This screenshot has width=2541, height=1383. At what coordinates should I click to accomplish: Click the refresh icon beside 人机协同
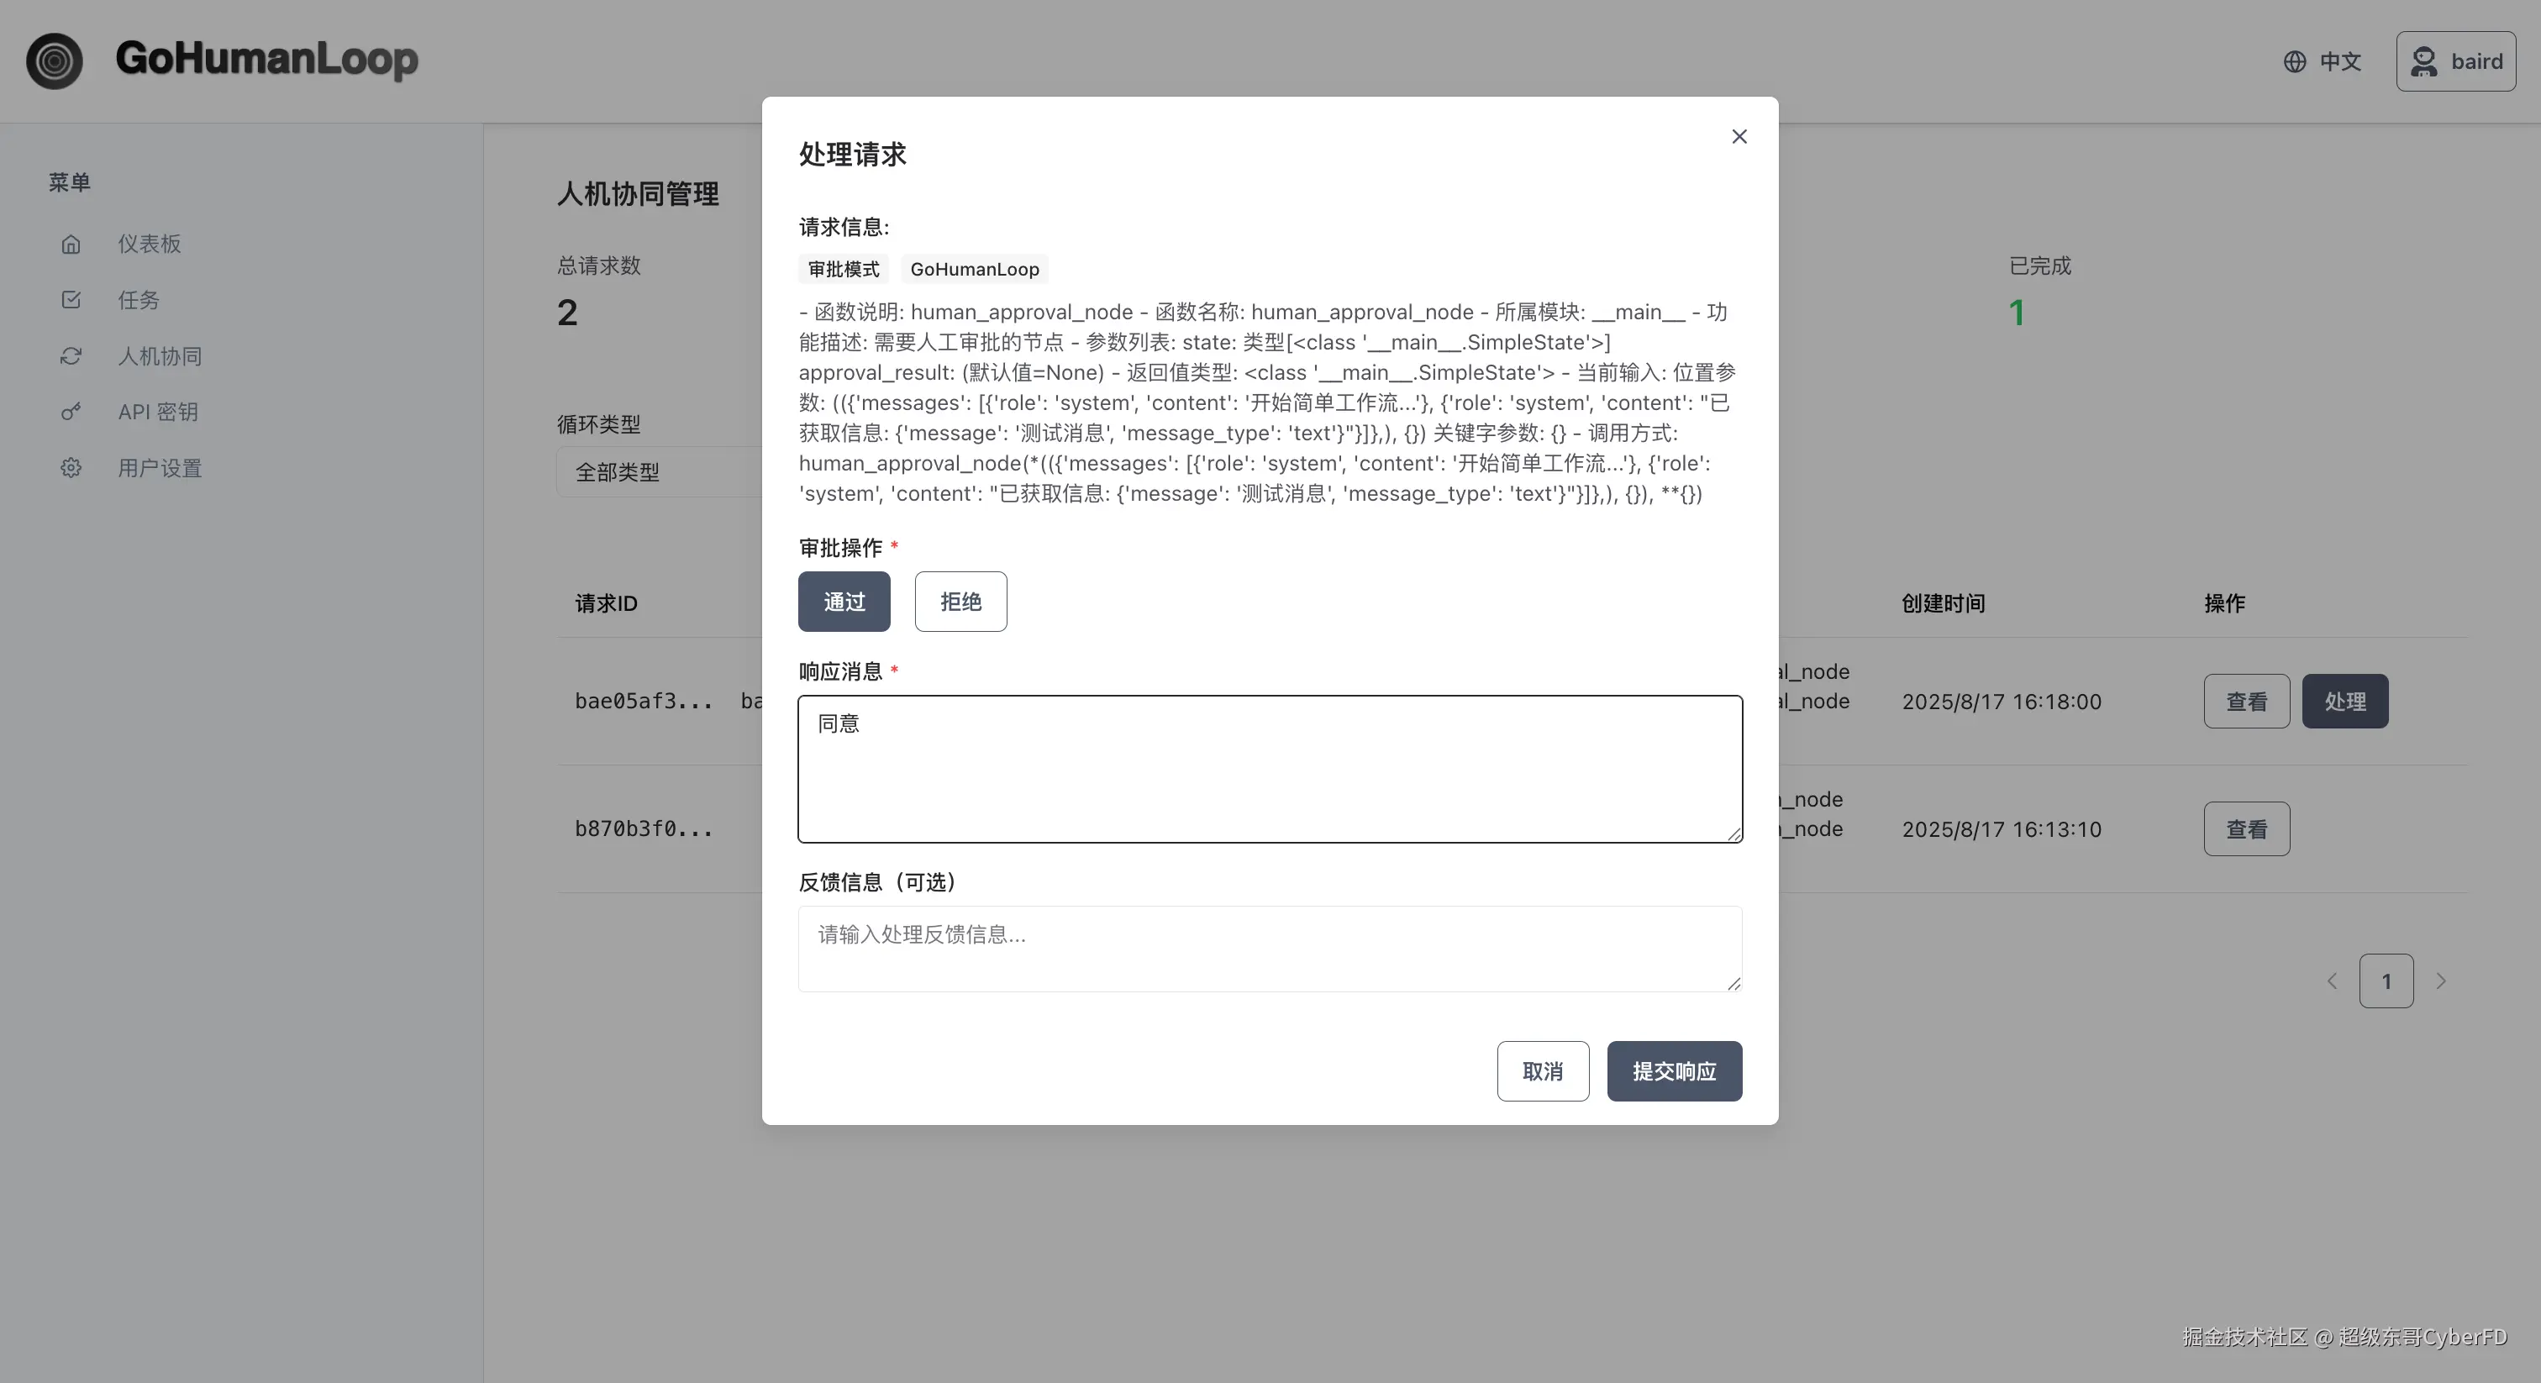[x=71, y=356]
